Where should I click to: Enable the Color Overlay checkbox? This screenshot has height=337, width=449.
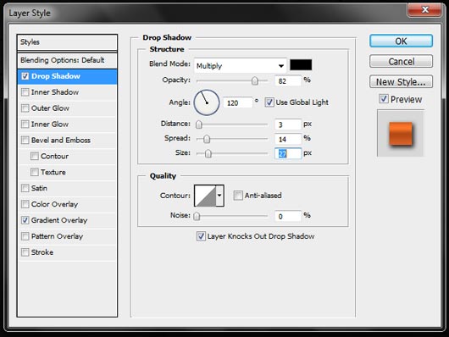point(25,204)
